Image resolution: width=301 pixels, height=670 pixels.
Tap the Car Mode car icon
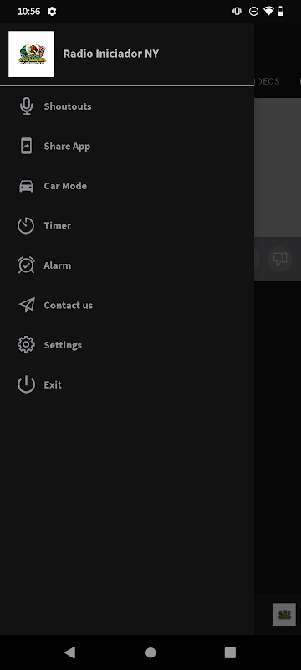[27, 186]
